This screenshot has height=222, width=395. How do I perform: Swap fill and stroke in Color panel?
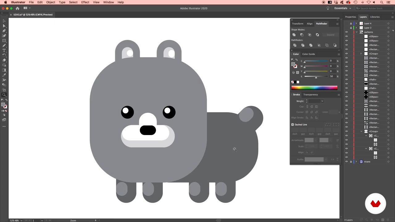(x=296, y=60)
